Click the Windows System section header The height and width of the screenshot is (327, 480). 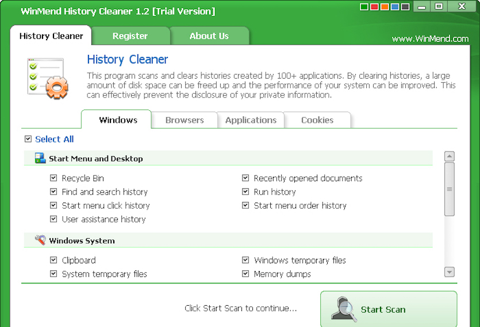coord(228,240)
